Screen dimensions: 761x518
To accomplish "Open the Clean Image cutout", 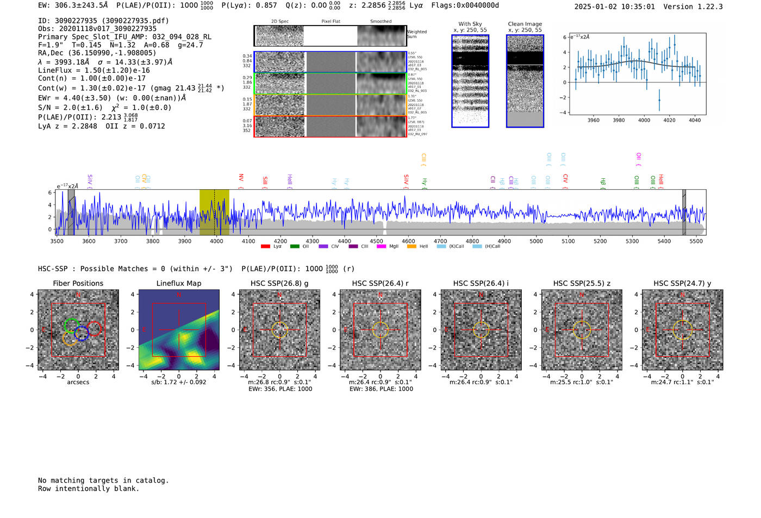I will point(525,81).
